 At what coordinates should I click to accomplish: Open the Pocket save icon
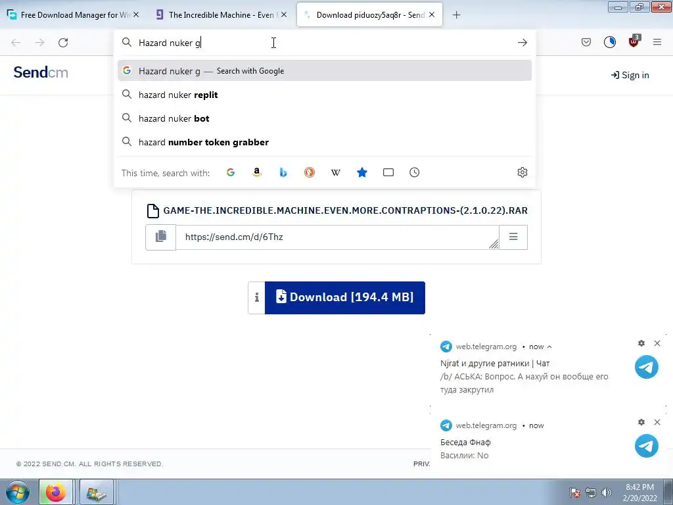586,42
